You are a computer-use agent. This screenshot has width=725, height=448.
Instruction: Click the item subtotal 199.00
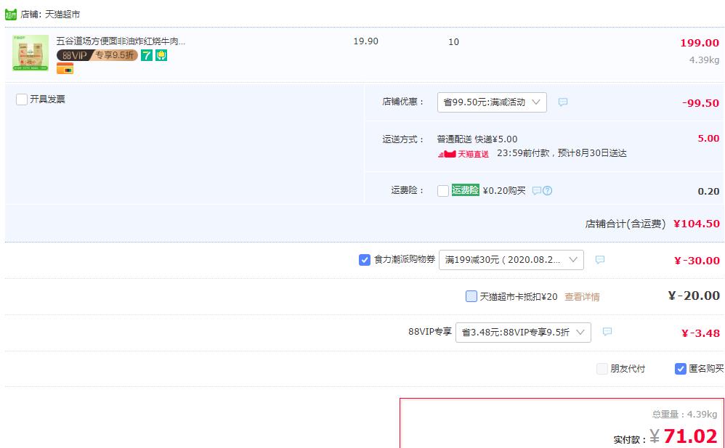pyautogui.click(x=700, y=43)
